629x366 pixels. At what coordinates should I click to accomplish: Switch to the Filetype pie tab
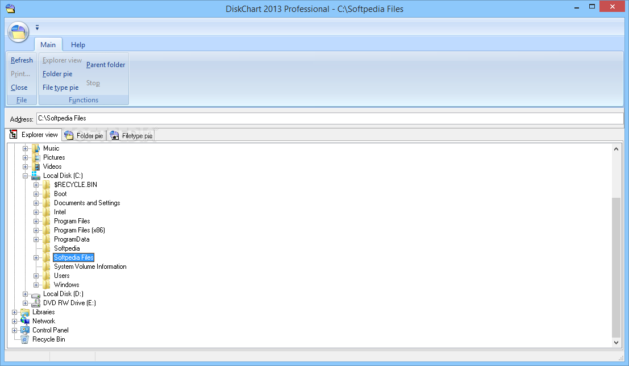point(131,136)
